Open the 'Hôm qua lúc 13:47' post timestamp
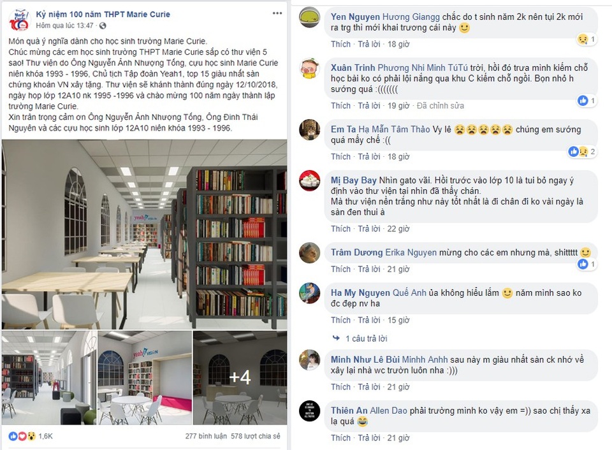This screenshot has height=450, width=612. pyautogui.click(x=65, y=25)
